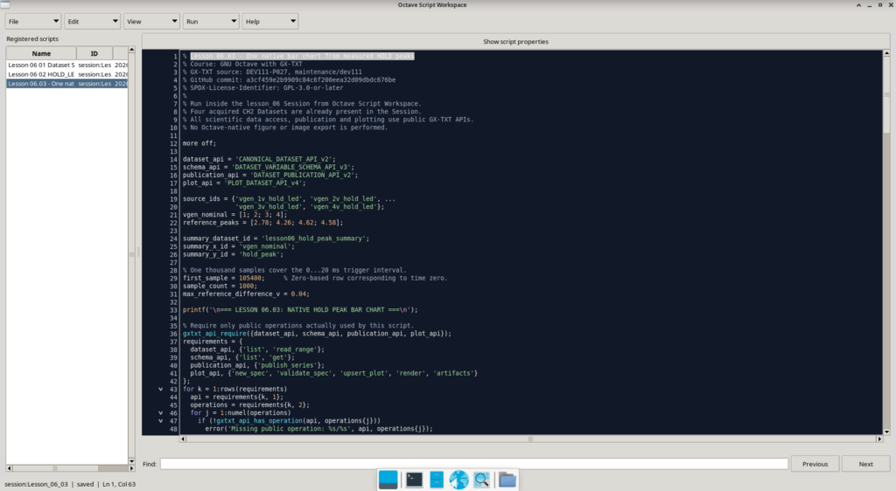This screenshot has height=491, width=896.
Task: Collapse the fold marker at line 43
Action: pos(161,389)
